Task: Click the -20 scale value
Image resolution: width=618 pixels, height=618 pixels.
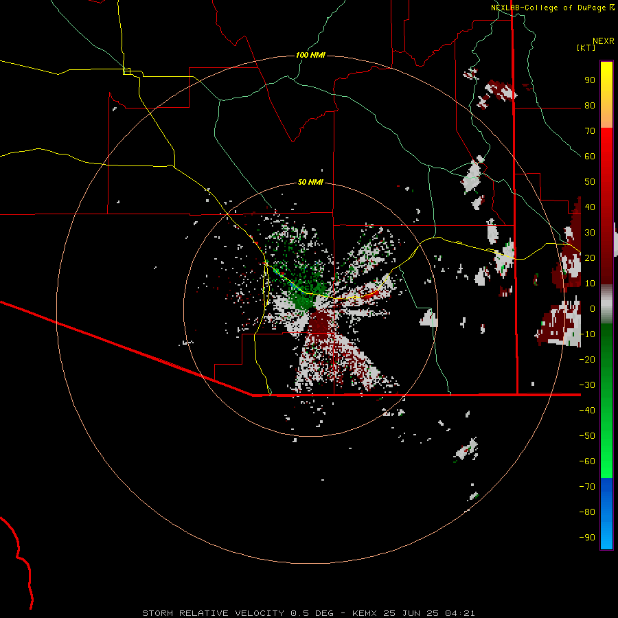Action: (x=587, y=359)
